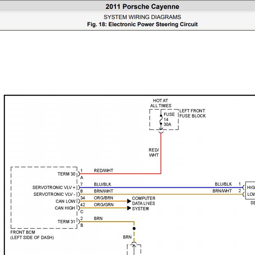
Task: Click the "ORG/GRN" wire color label
Action: (x=104, y=205)
